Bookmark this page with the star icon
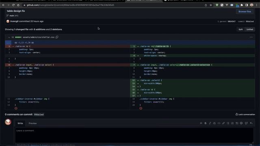The width and height of the screenshot is (260, 146). [211, 5]
